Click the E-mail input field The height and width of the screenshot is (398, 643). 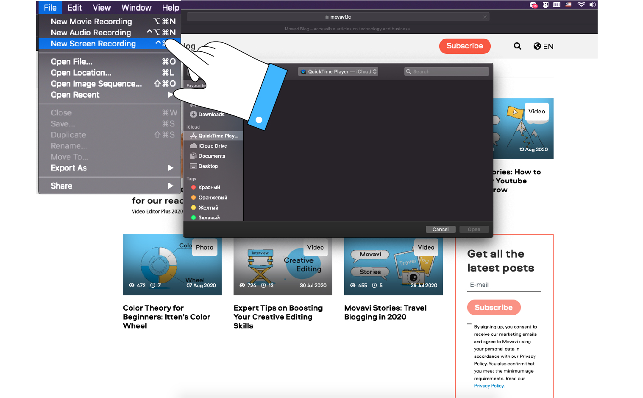pyautogui.click(x=504, y=285)
